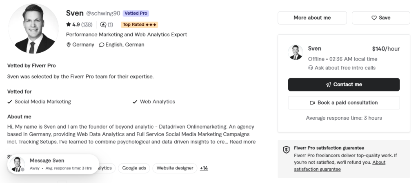Click the satisfaction guarantee shield icon
The image size is (418, 183).
[286, 150]
